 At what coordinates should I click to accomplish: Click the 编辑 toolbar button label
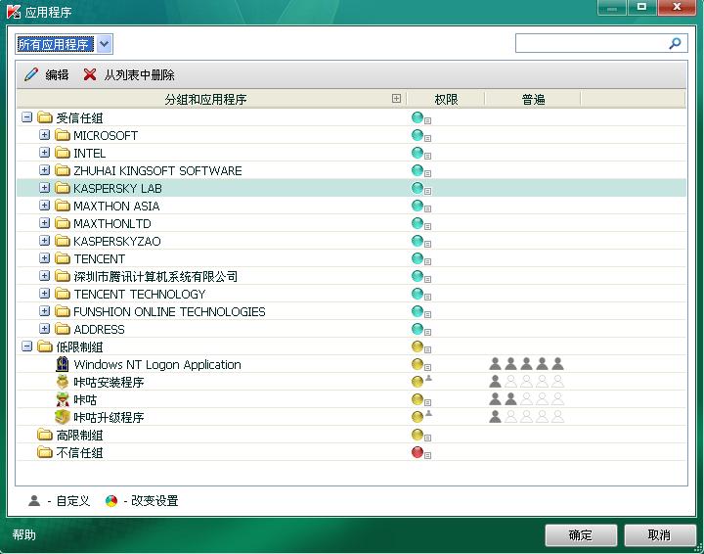click(57, 75)
